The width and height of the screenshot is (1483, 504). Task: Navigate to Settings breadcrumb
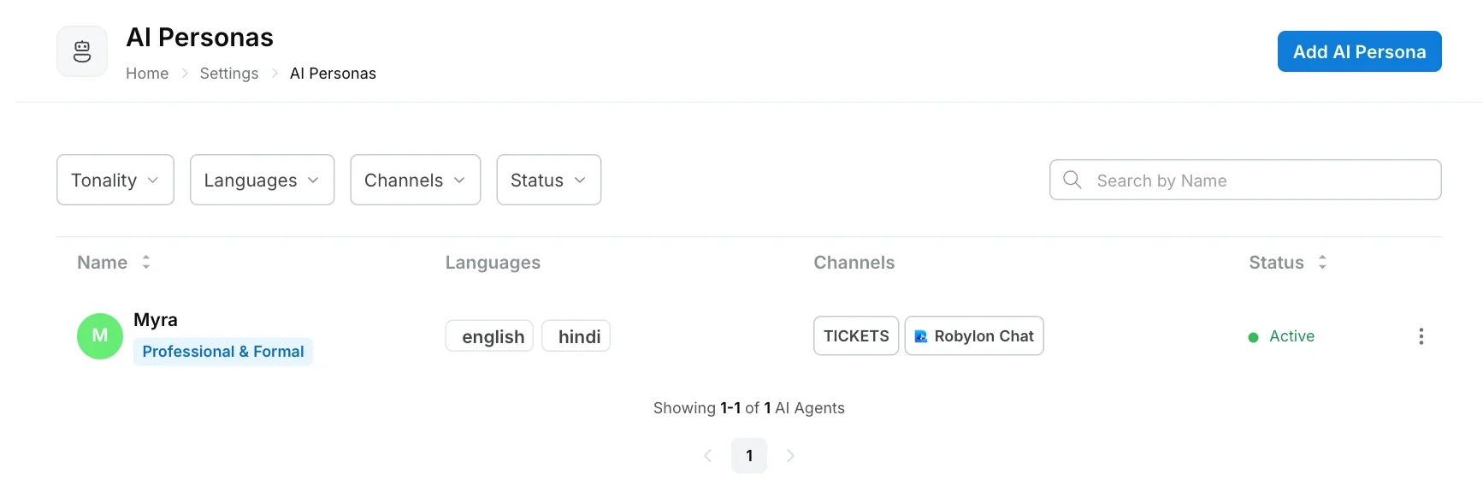(229, 74)
